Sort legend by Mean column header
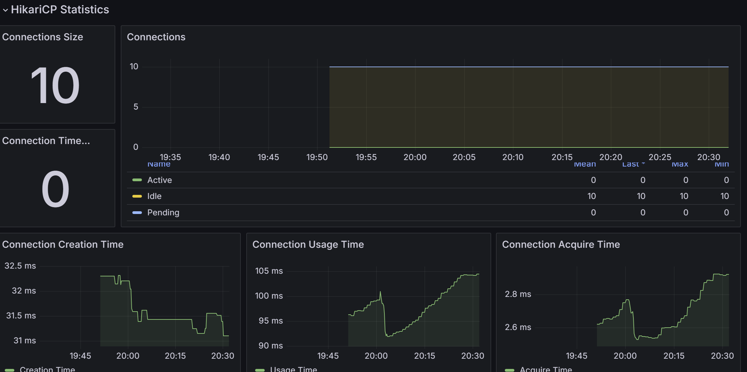This screenshot has height=372, width=747. (585, 164)
